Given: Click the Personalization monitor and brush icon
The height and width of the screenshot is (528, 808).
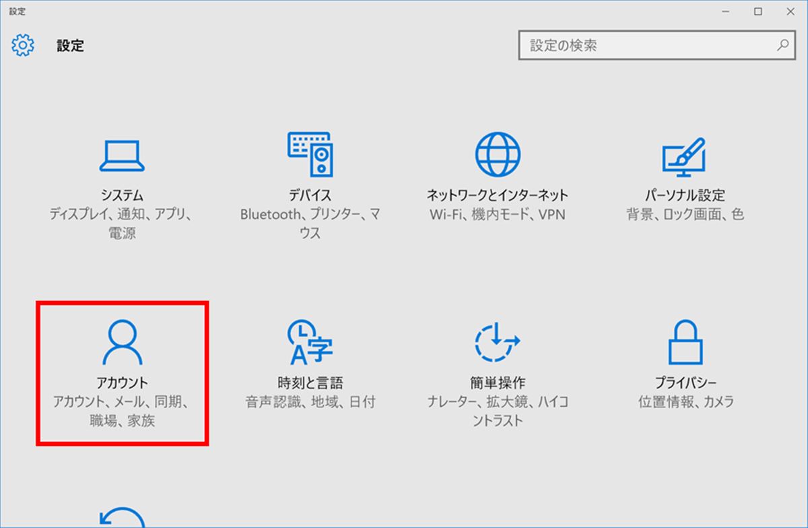Looking at the screenshot, I should pos(685,156).
